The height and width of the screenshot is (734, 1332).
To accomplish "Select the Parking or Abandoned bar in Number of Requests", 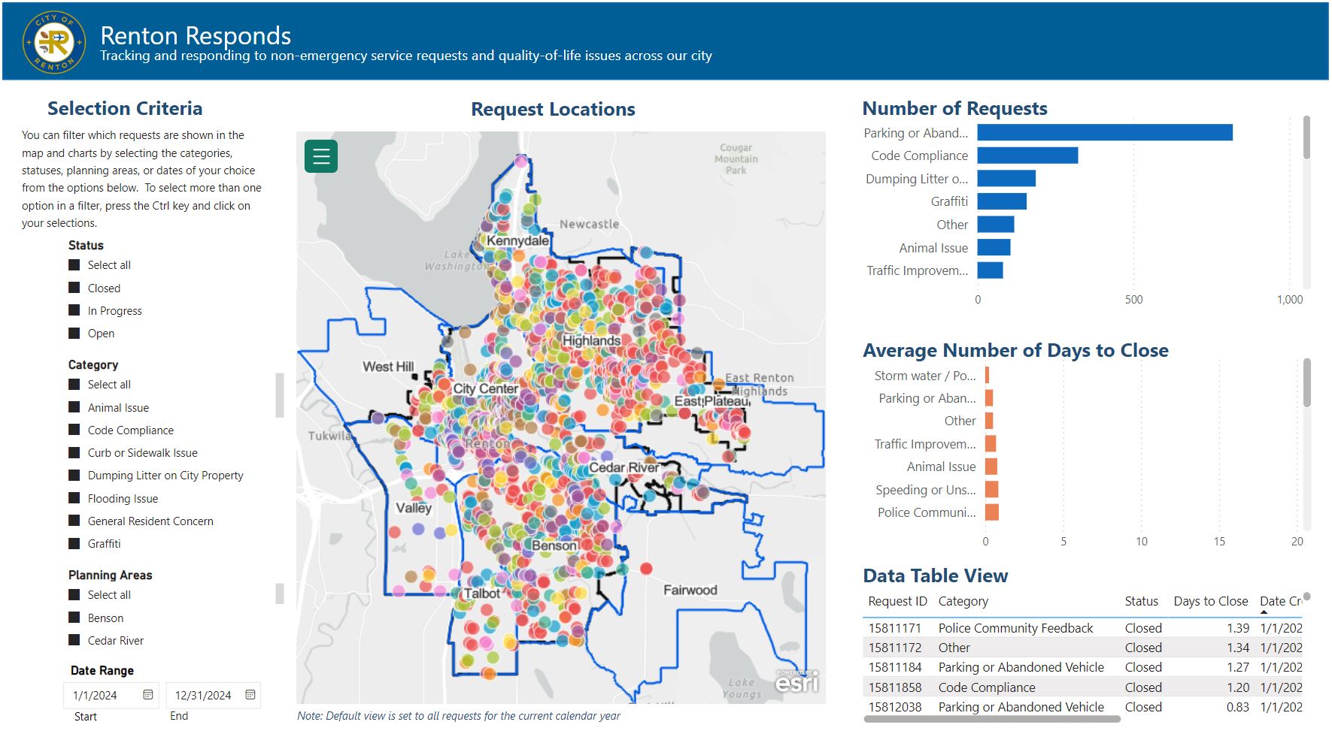I will pyautogui.click(x=1105, y=132).
